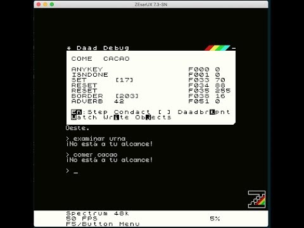304x228 pixels.
Task: Click Daadbrkpnt option
Action: pos(204,112)
